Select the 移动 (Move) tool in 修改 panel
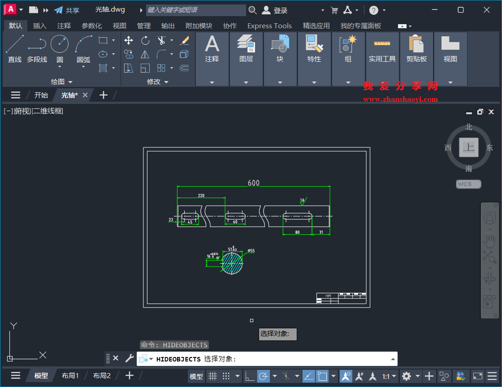Viewport: 502px width, 387px height. (129, 40)
